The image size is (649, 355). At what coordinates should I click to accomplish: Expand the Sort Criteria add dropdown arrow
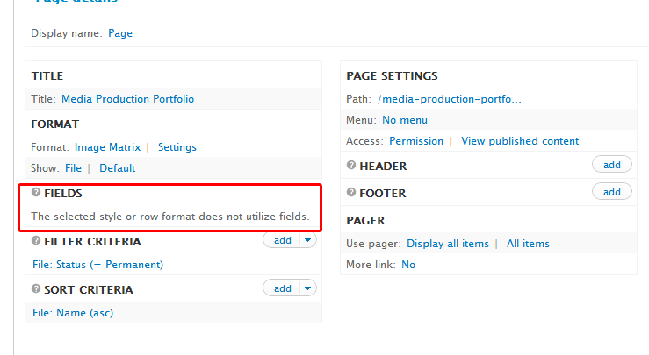coord(307,288)
